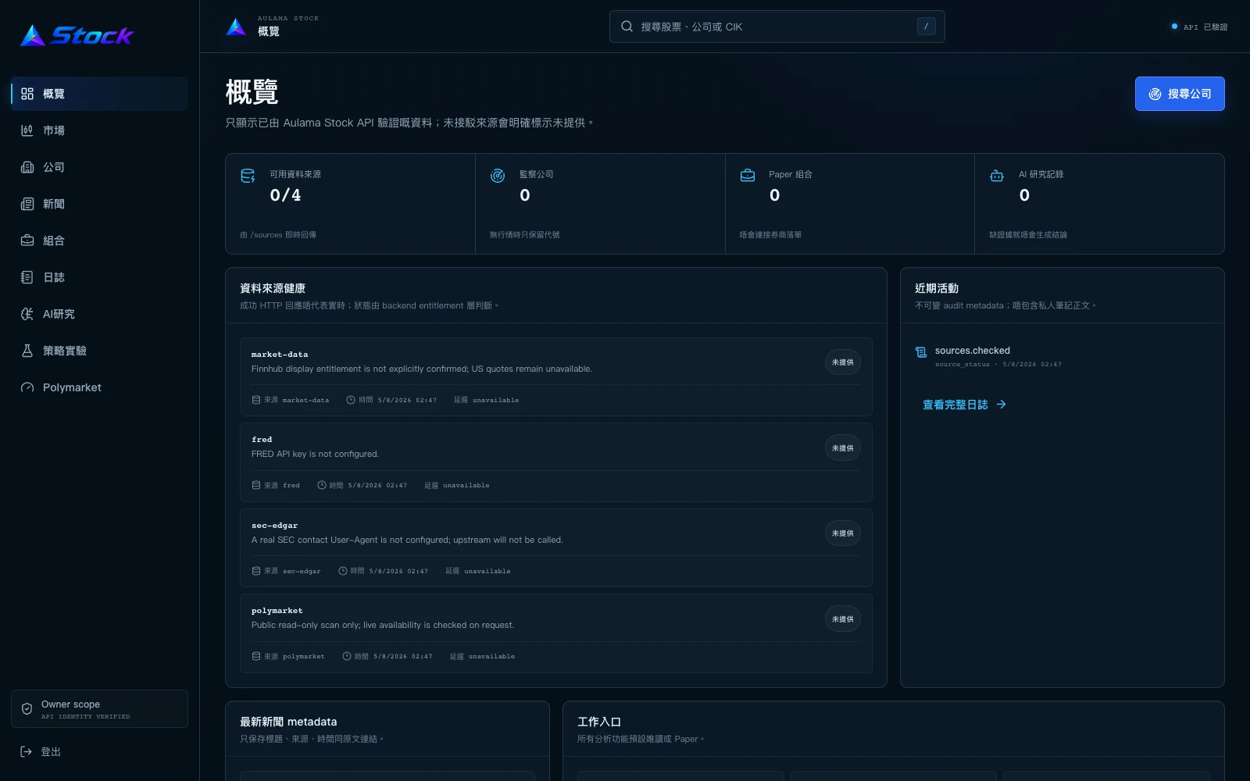
Task: Click 未提供 badge on sec-edgar row
Action: point(843,533)
